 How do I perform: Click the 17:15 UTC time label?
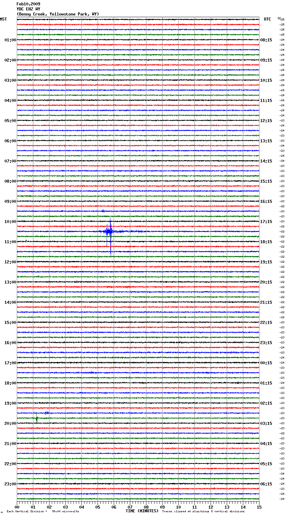click(266, 222)
